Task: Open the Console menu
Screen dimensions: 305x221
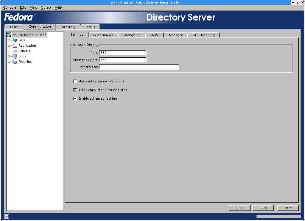Action: [10, 7]
